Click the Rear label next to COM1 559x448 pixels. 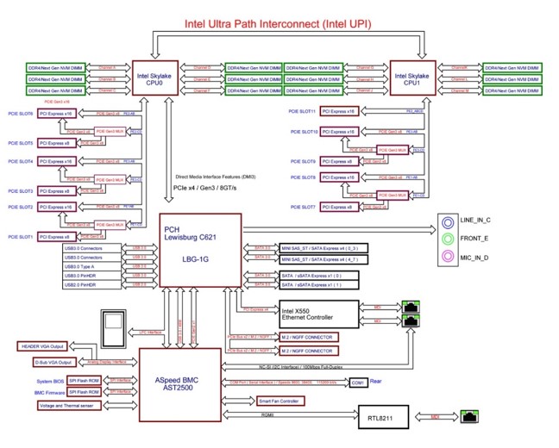(x=376, y=381)
